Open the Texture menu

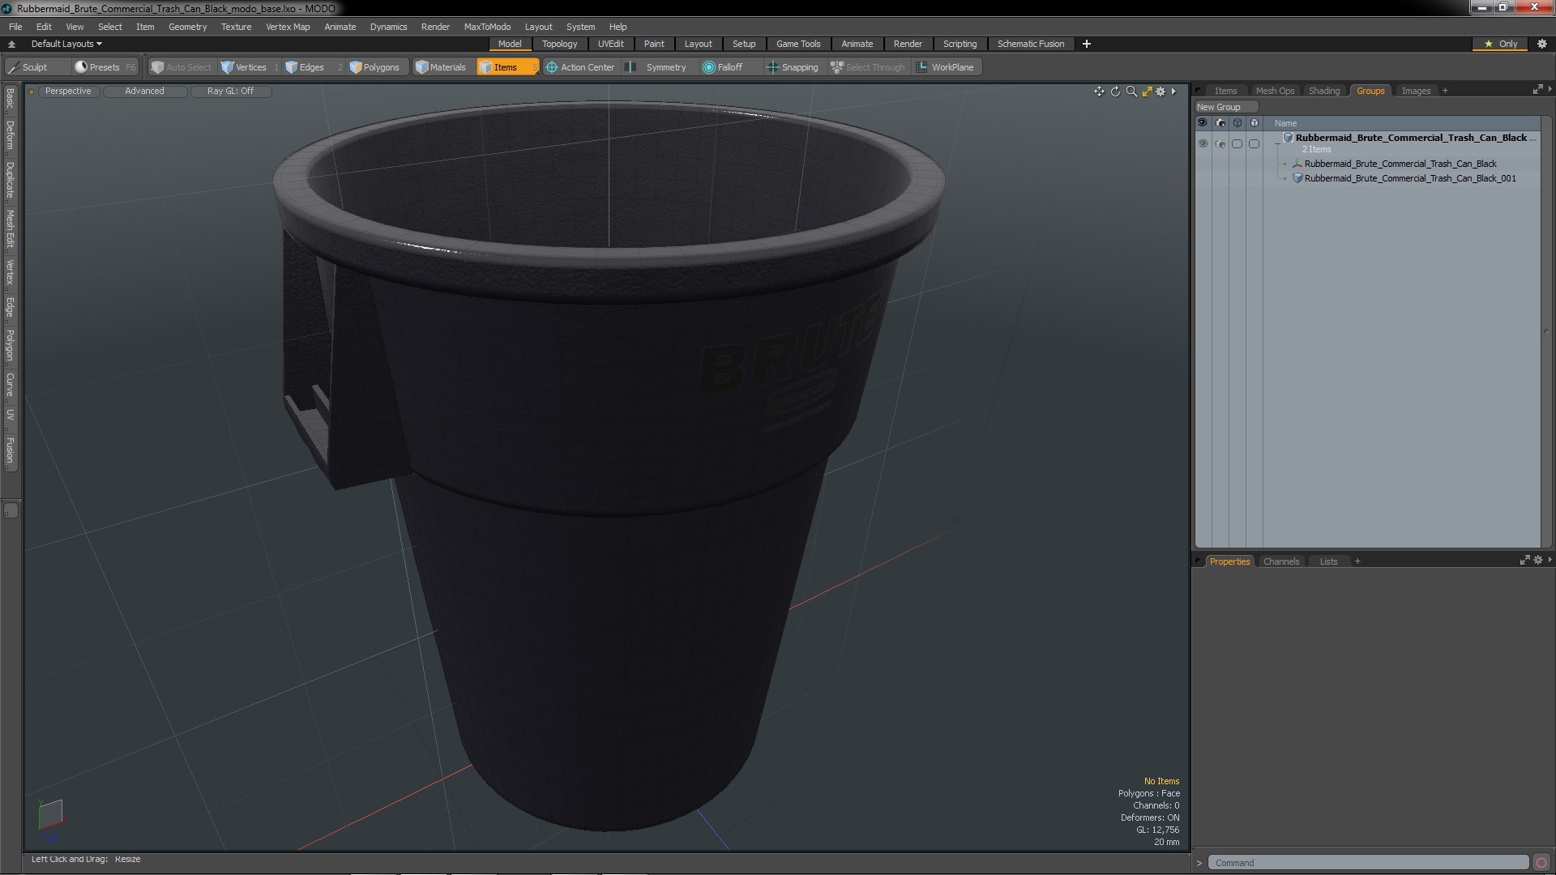pyautogui.click(x=236, y=26)
